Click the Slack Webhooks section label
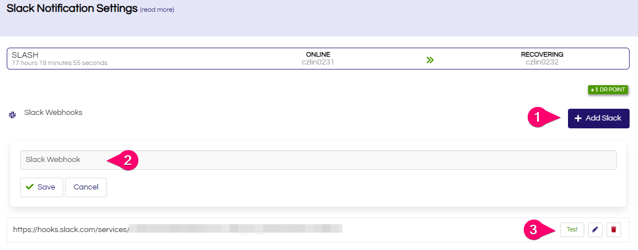 tap(53, 112)
